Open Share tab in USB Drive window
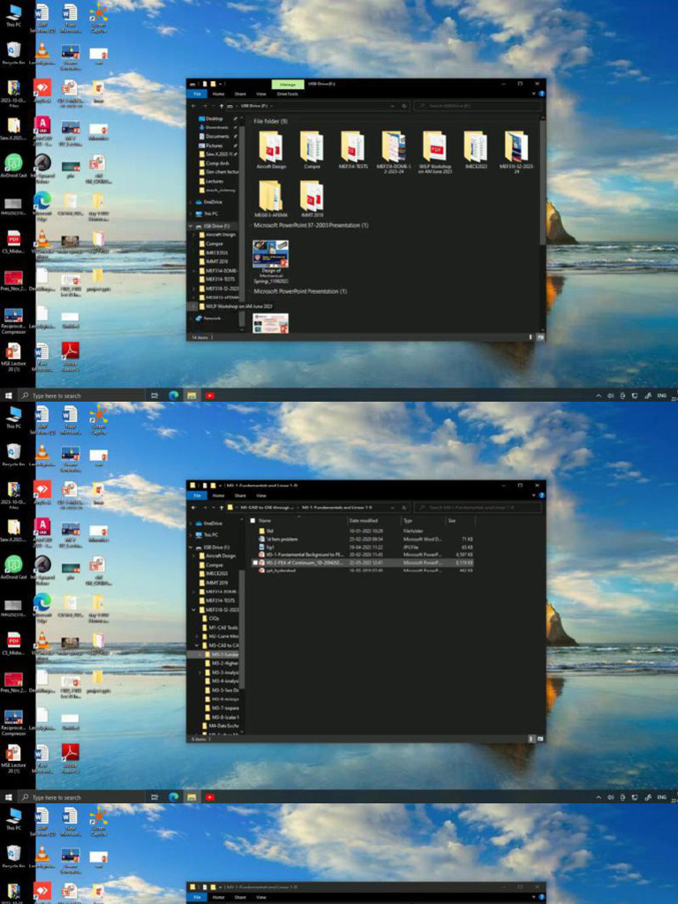678x904 pixels. (240, 94)
